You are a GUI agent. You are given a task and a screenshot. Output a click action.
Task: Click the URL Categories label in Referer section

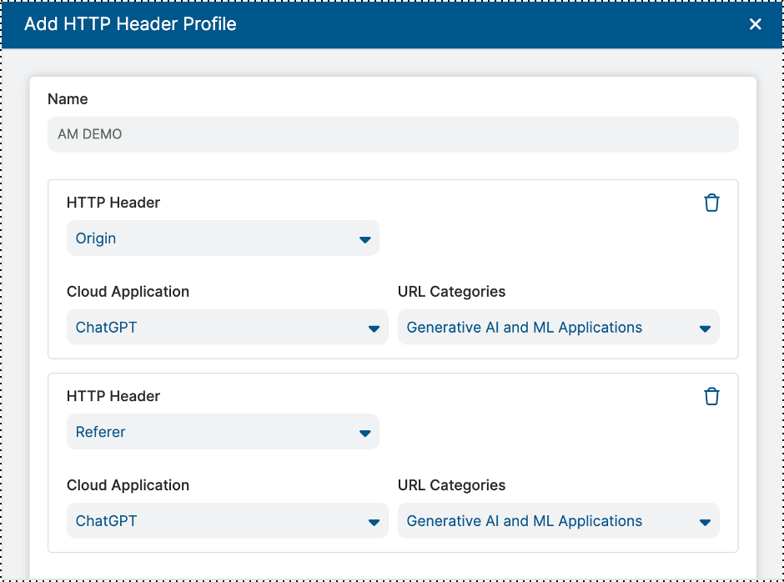(451, 485)
